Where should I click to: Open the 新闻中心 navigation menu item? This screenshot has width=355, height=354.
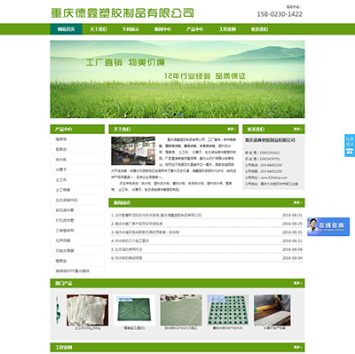pyautogui.click(x=162, y=29)
